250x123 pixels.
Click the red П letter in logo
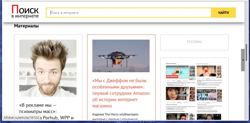[x=15, y=9]
